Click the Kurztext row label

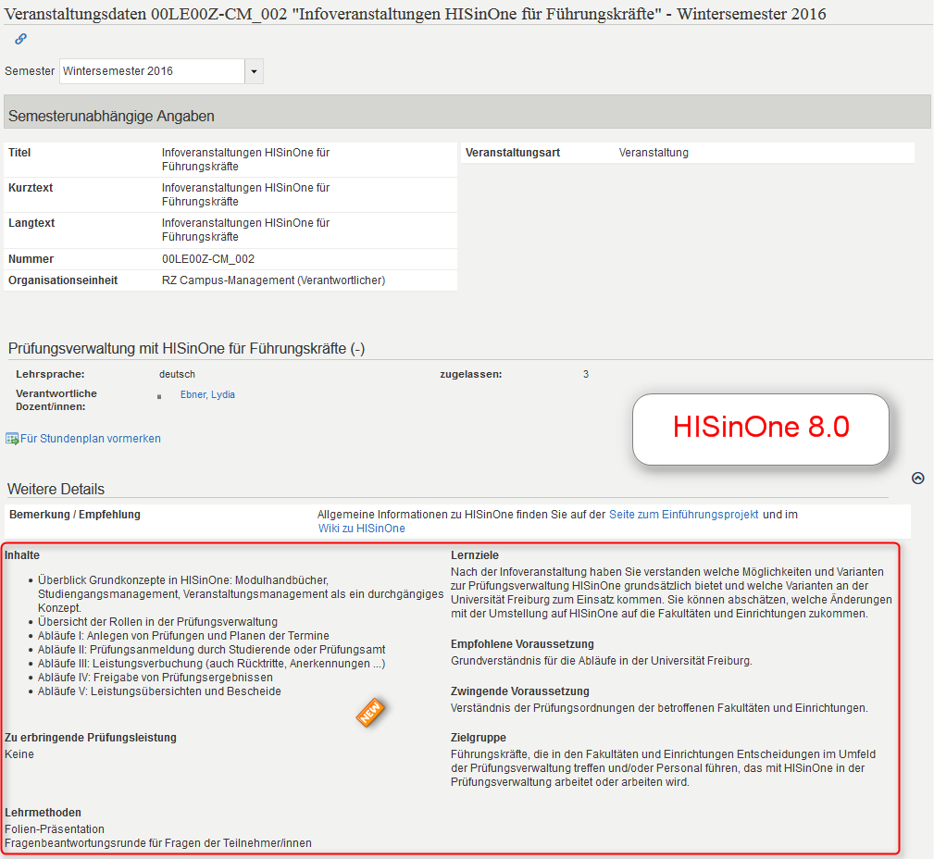tap(31, 188)
